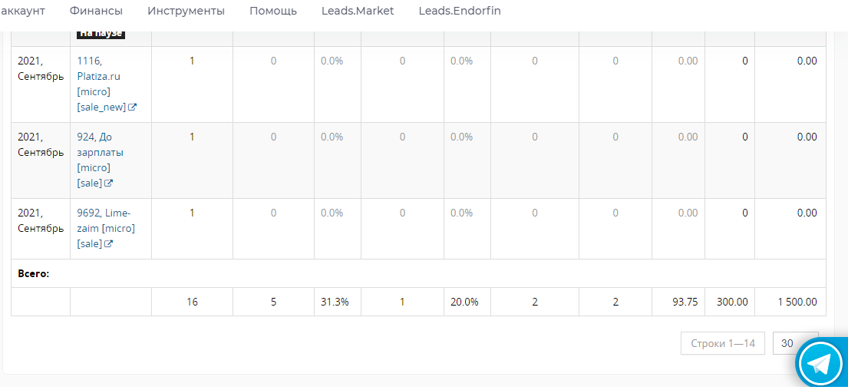Screen dimensions: 848x390
Task: Open the Аккаунт menu
Action: pos(23,11)
